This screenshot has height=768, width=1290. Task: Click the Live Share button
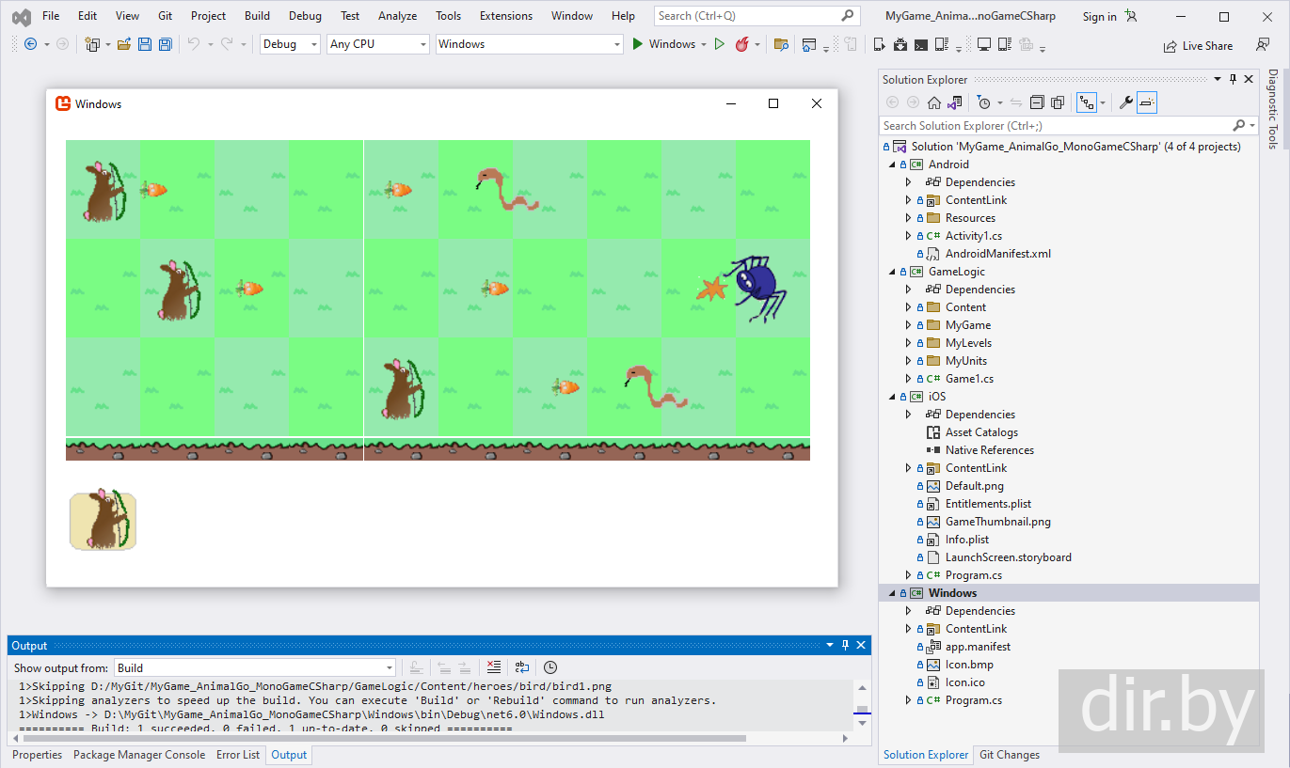[x=1198, y=45]
